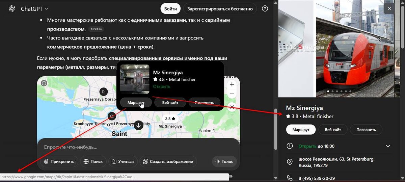405x182 pixels.
Task: Click Веб-сайт in the map popup card
Action: [170, 103]
